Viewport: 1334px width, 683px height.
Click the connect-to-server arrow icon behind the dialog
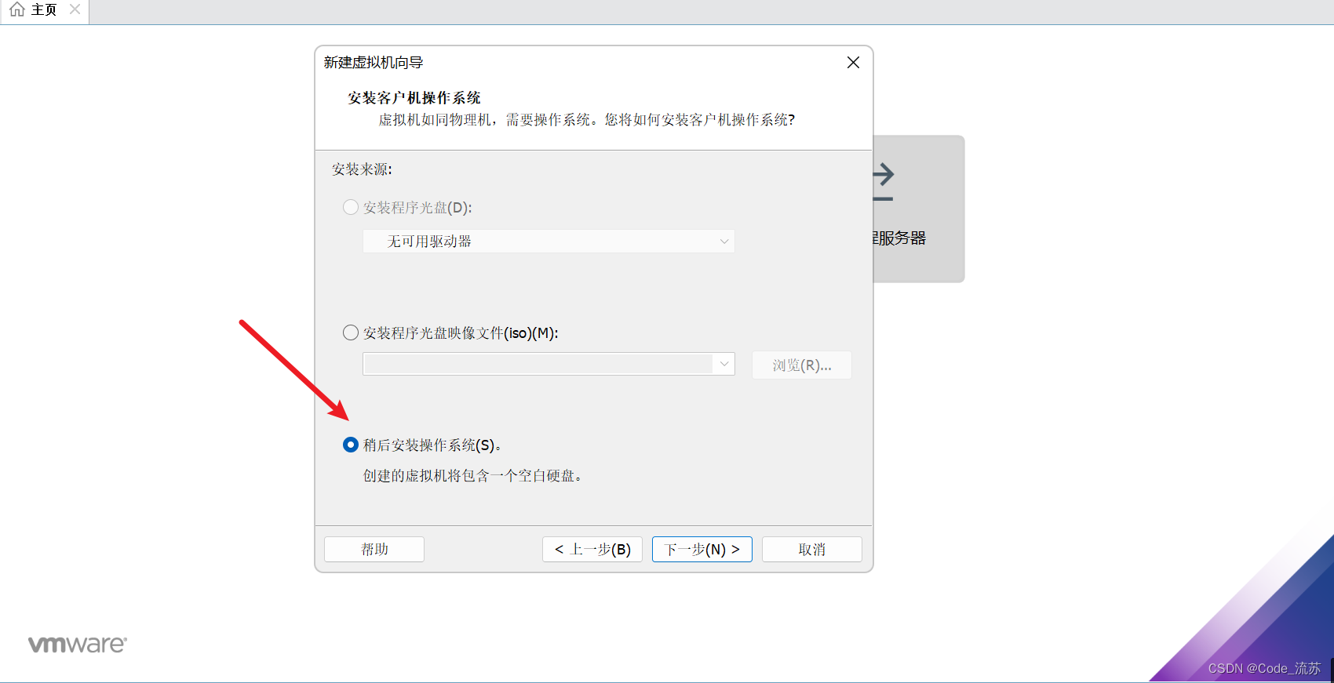click(x=884, y=182)
